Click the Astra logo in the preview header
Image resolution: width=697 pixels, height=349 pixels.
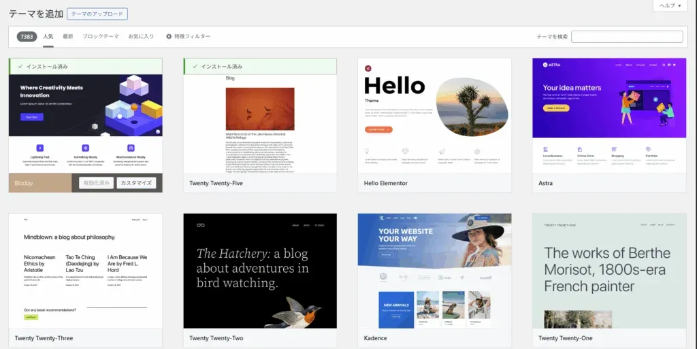551,65
